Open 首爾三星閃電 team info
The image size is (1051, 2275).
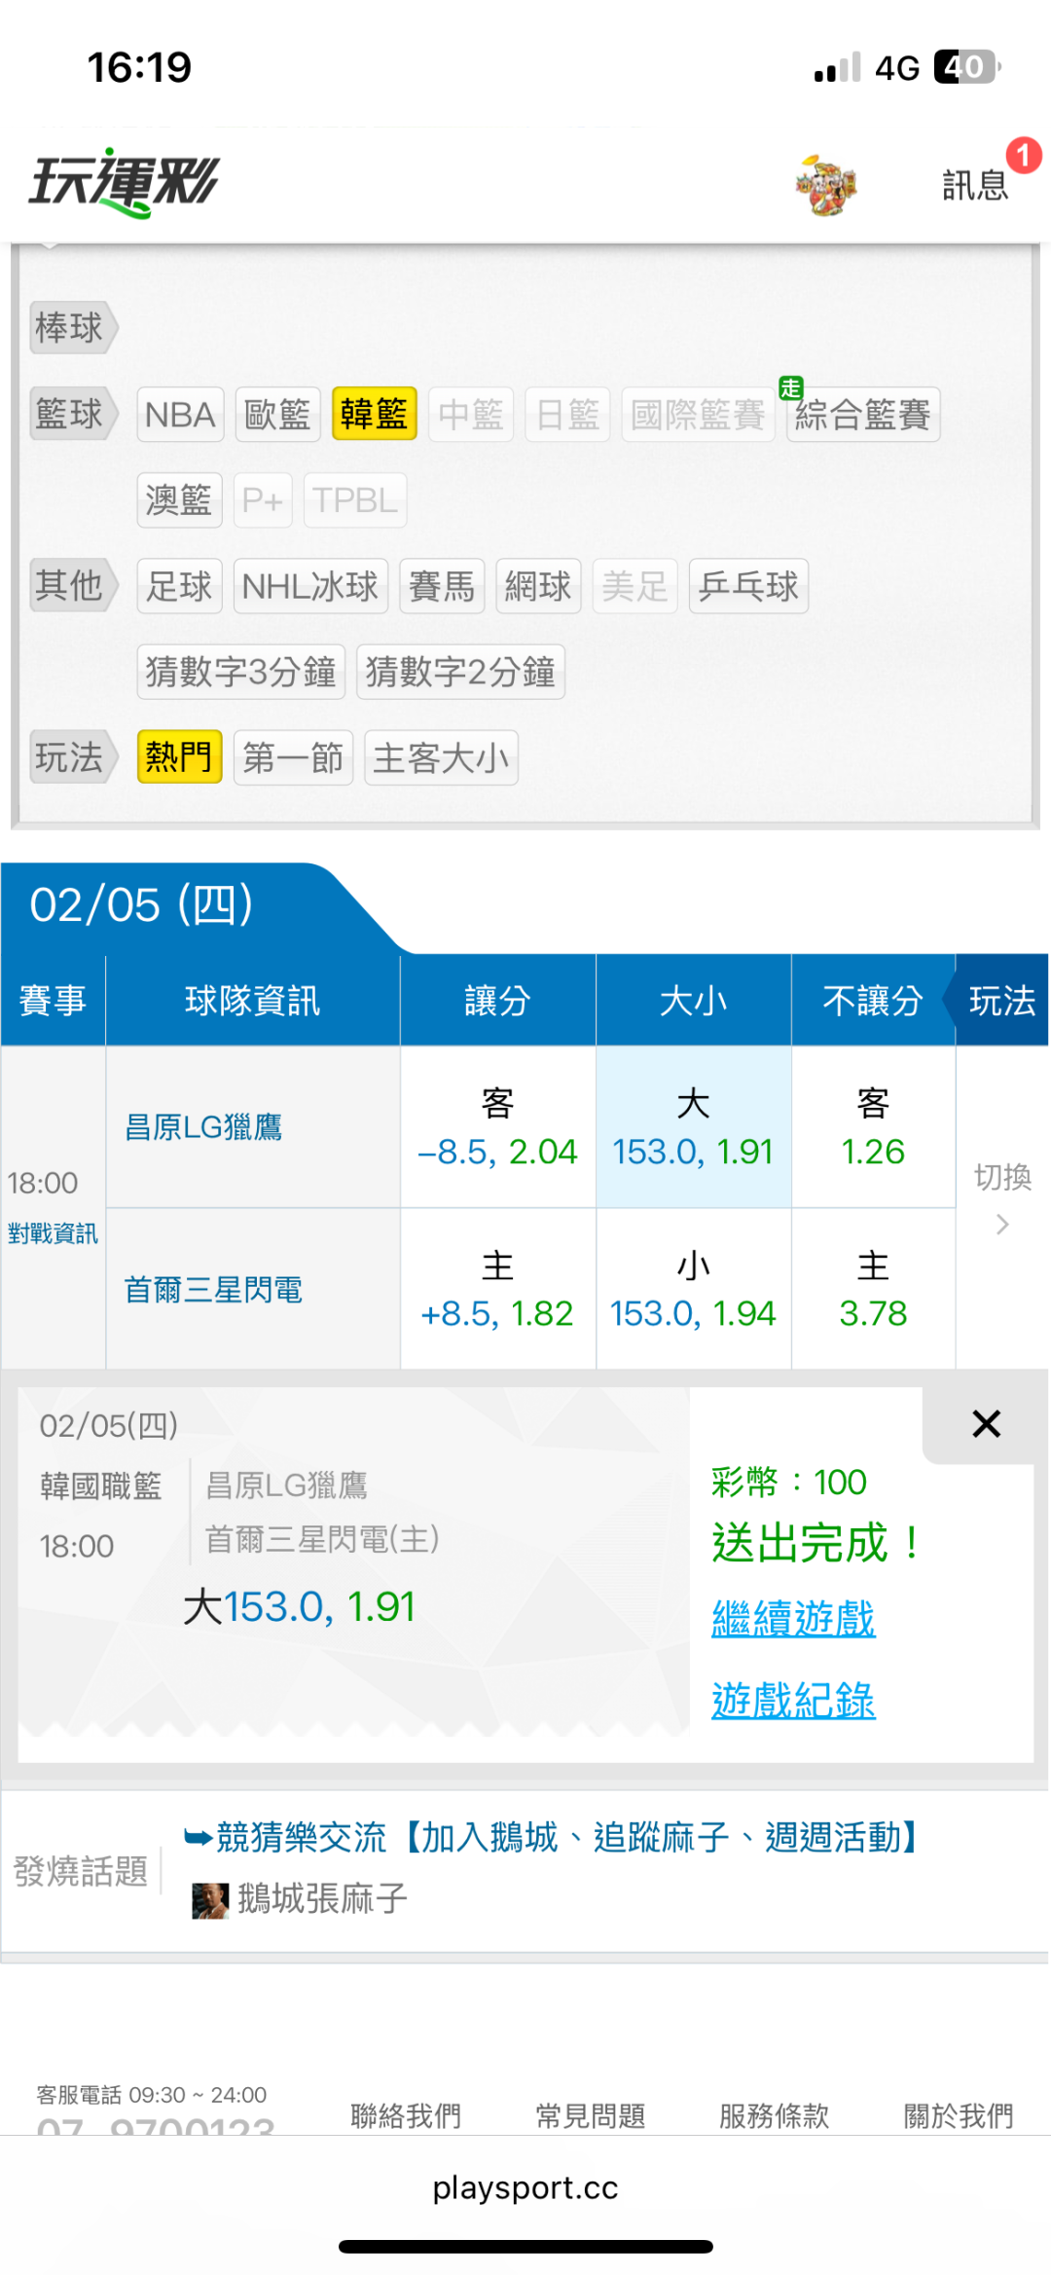[213, 1290]
